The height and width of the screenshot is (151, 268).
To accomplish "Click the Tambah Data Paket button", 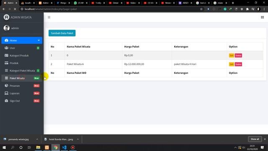I will coord(62,33).
